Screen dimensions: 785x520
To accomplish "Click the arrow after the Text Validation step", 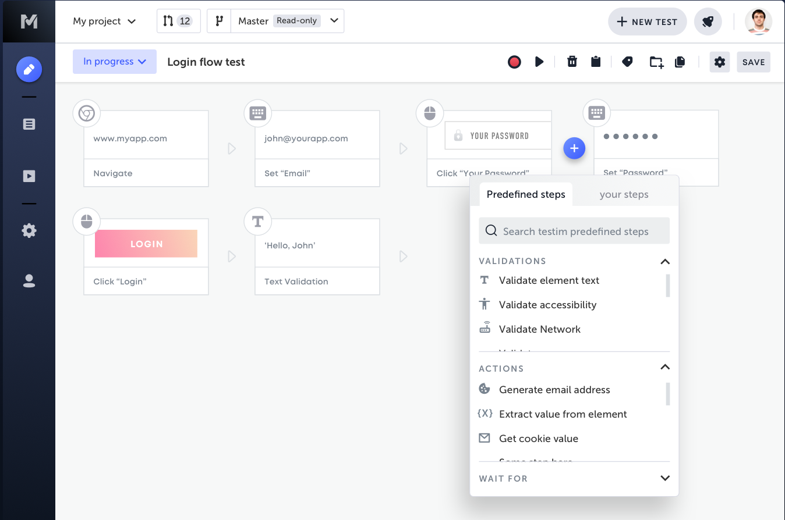I will (403, 257).
